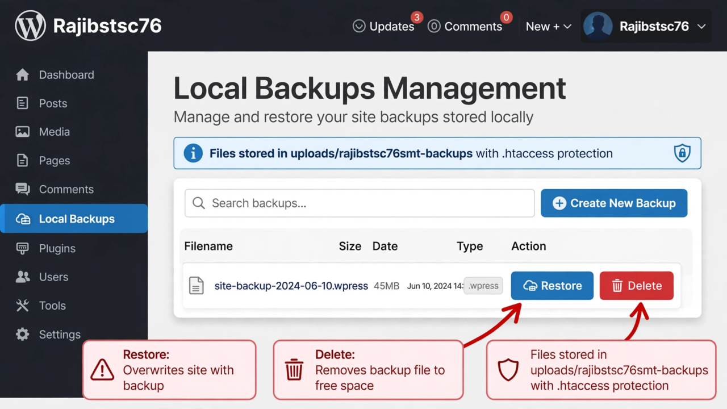Focus the Search backups field

tap(360, 203)
